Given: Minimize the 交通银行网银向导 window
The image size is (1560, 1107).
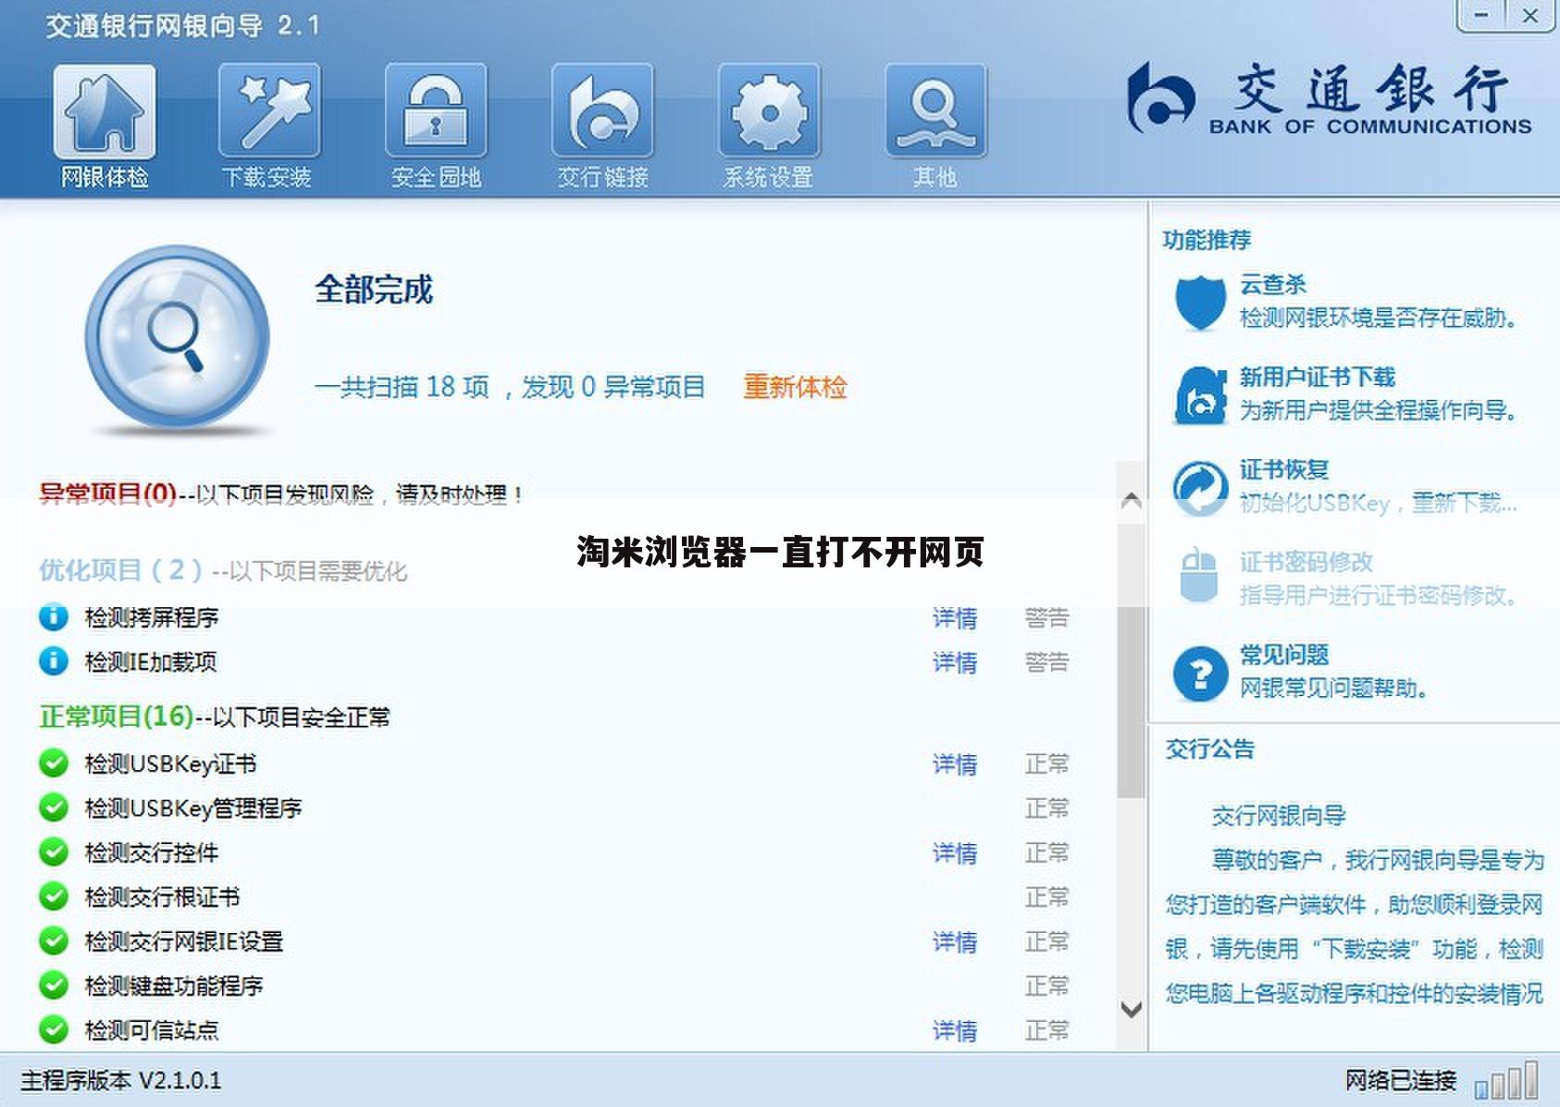Looking at the screenshot, I should [1481, 15].
